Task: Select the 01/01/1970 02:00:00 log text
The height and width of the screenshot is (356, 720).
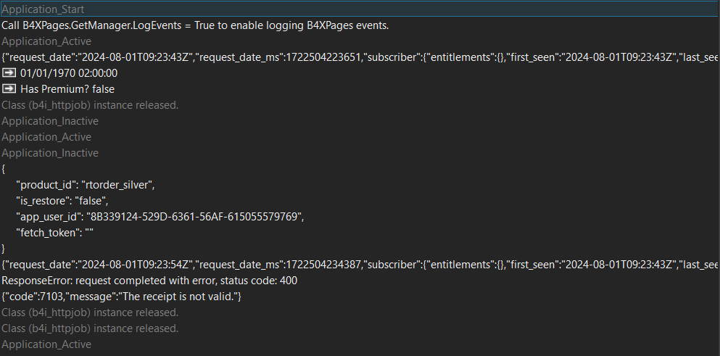Action: pos(69,73)
